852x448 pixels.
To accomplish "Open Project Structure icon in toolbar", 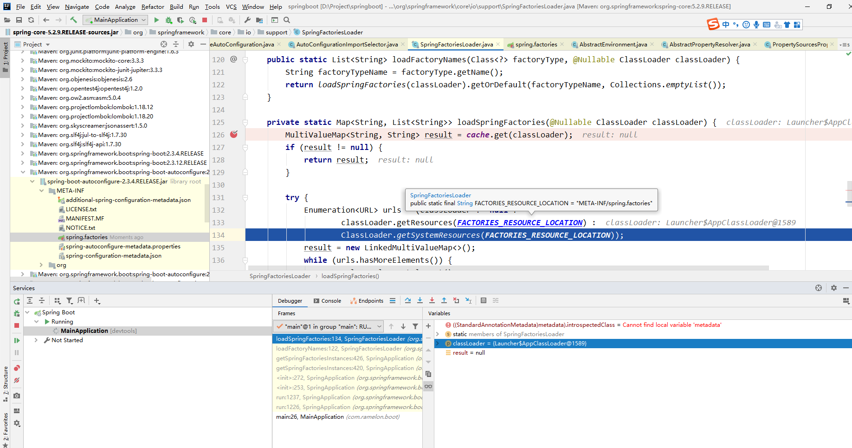I will pyautogui.click(x=259, y=20).
